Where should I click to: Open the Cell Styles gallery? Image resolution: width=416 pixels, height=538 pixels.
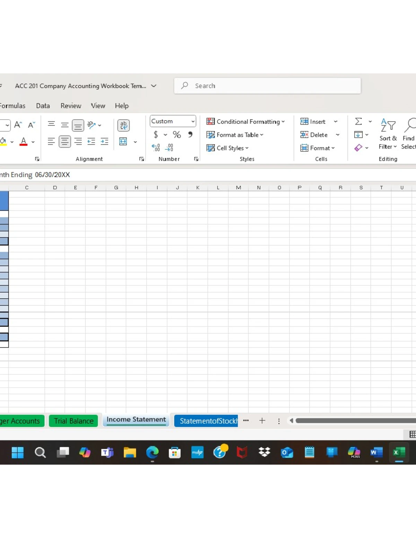coord(227,148)
